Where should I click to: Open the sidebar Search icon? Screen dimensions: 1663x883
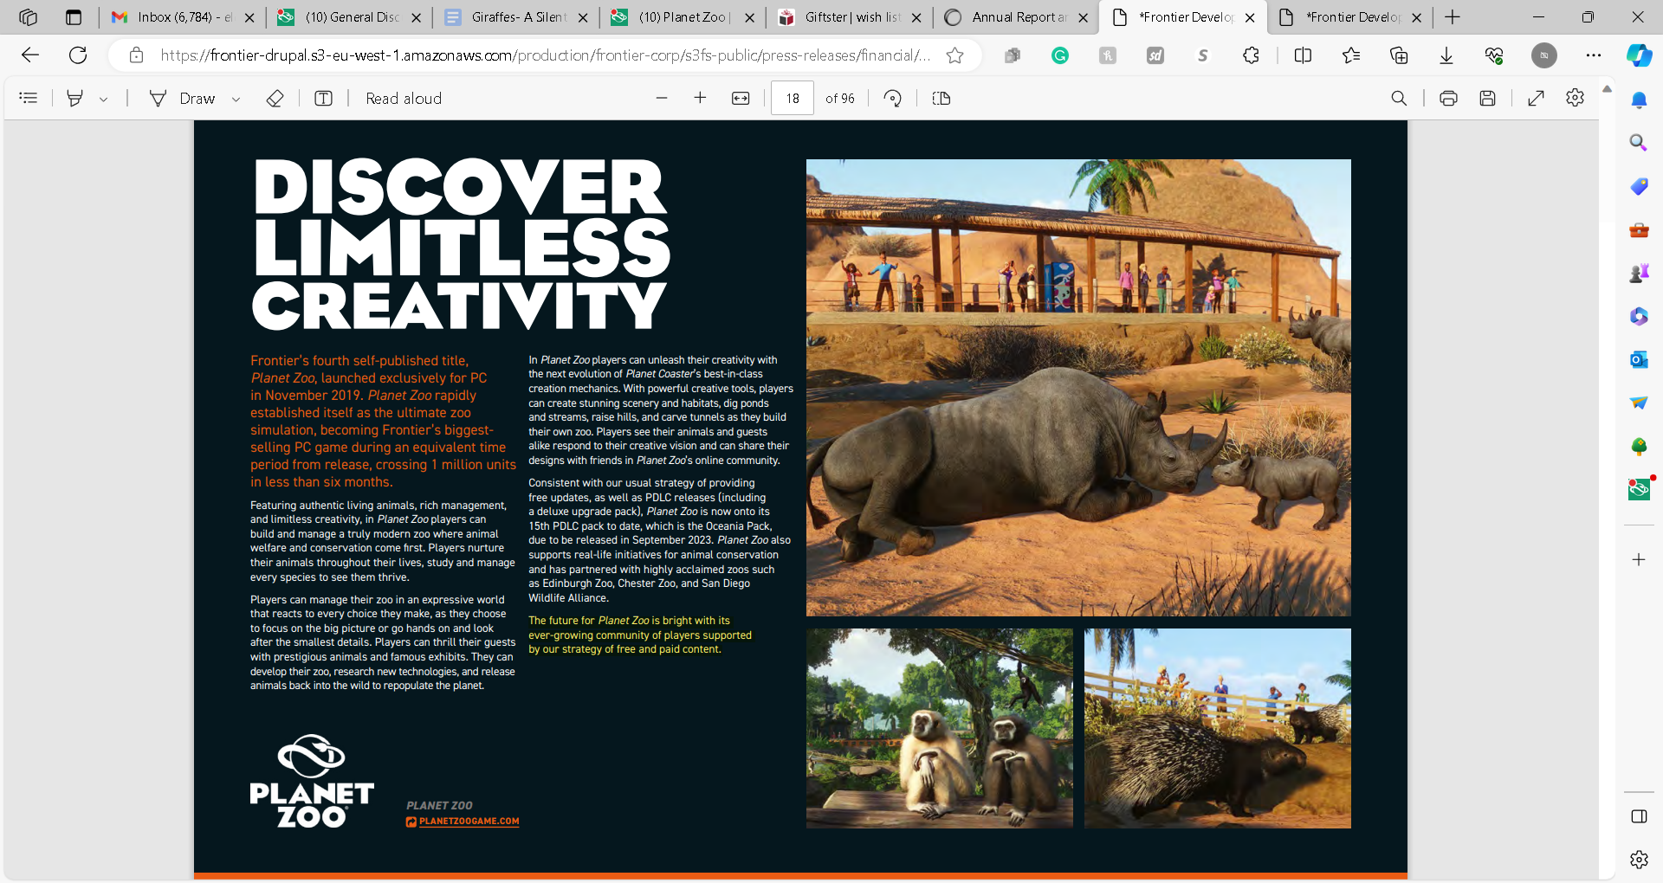pos(1639,143)
